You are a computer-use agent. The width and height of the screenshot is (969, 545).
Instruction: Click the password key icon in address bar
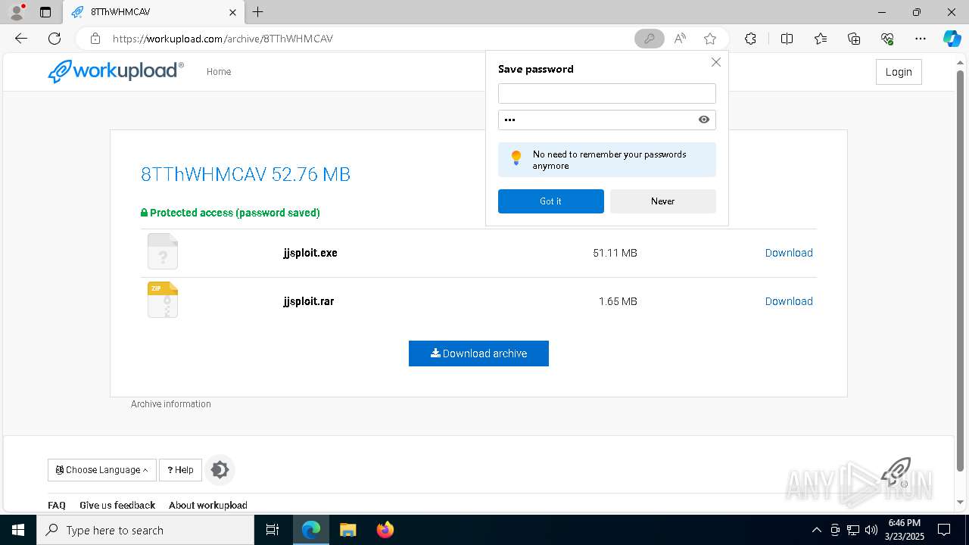(649, 39)
